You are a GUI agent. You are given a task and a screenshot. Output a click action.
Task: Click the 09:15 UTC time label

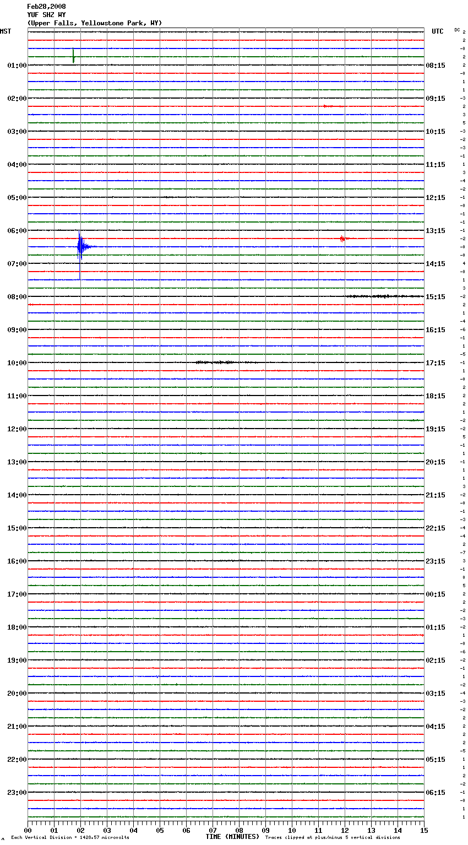(x=436, y=99)
